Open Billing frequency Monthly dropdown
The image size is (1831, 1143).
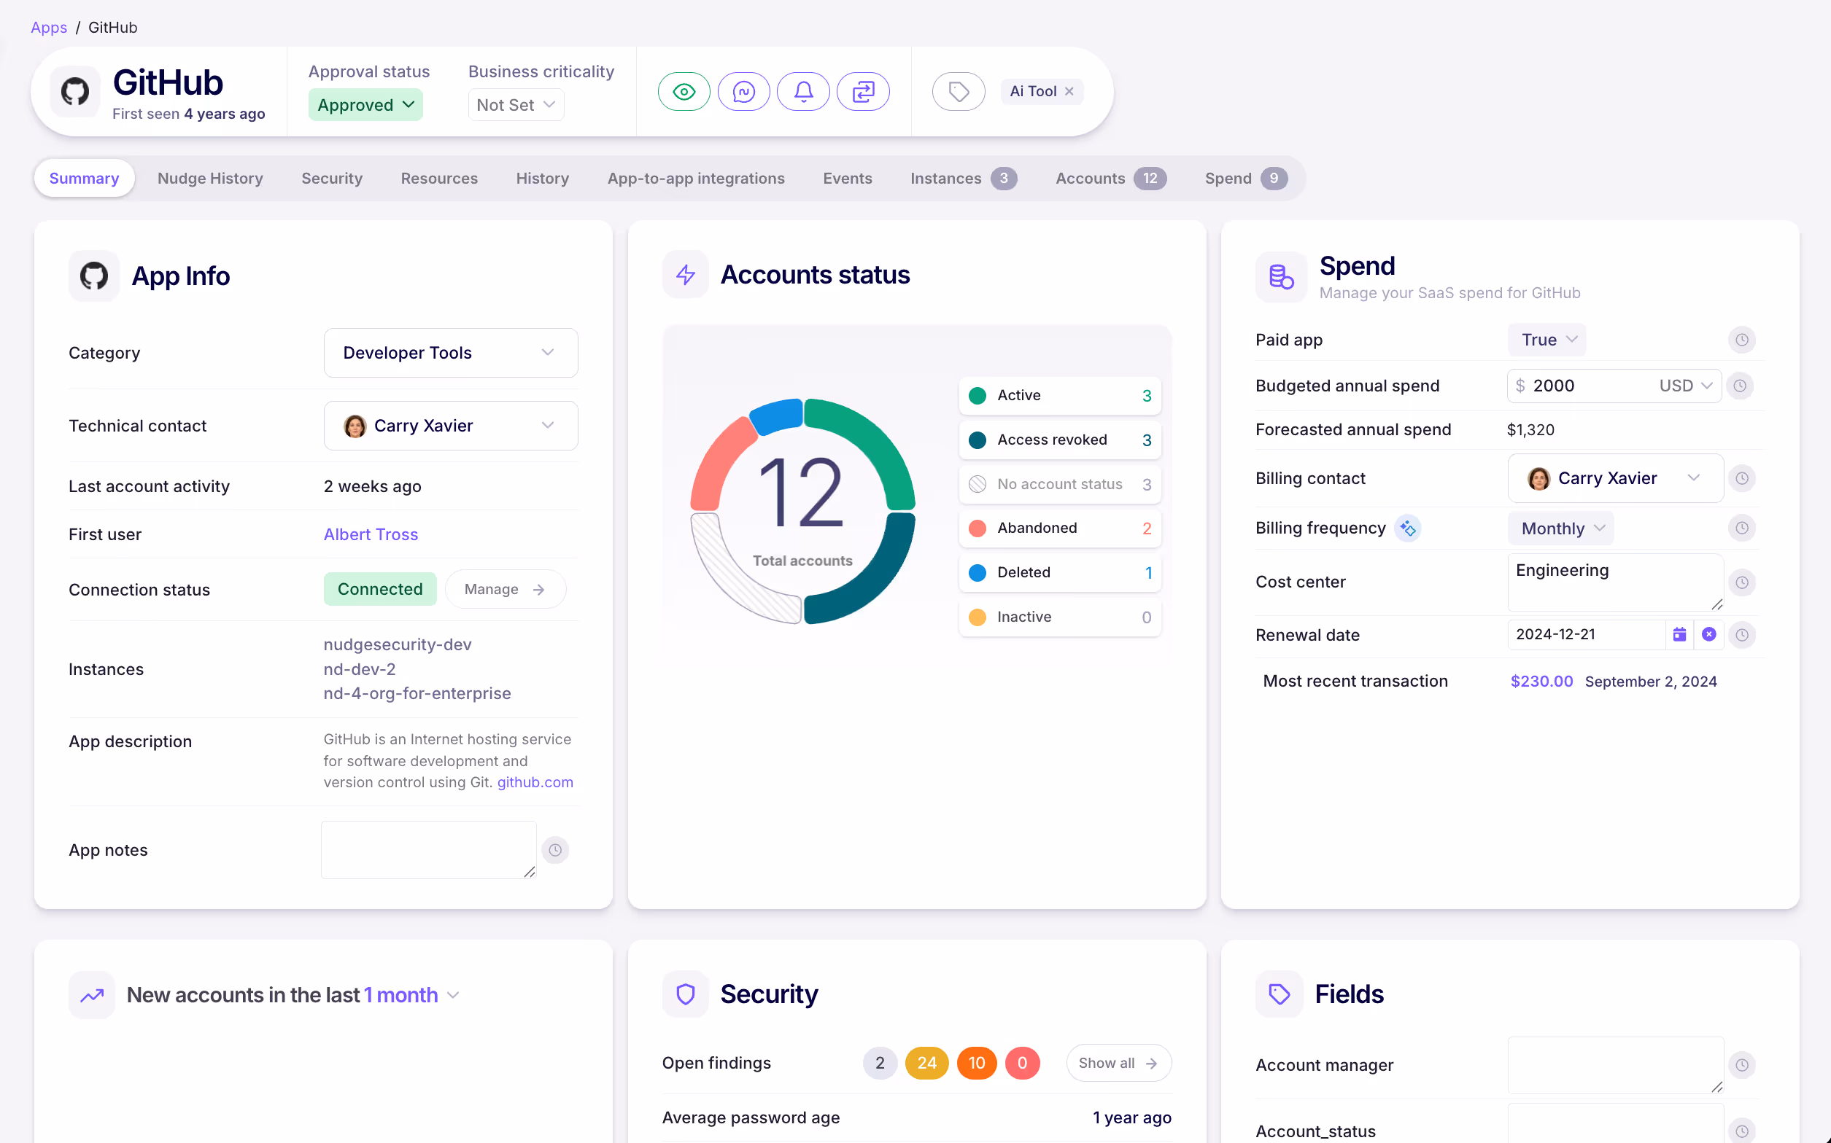(1561, 528)
